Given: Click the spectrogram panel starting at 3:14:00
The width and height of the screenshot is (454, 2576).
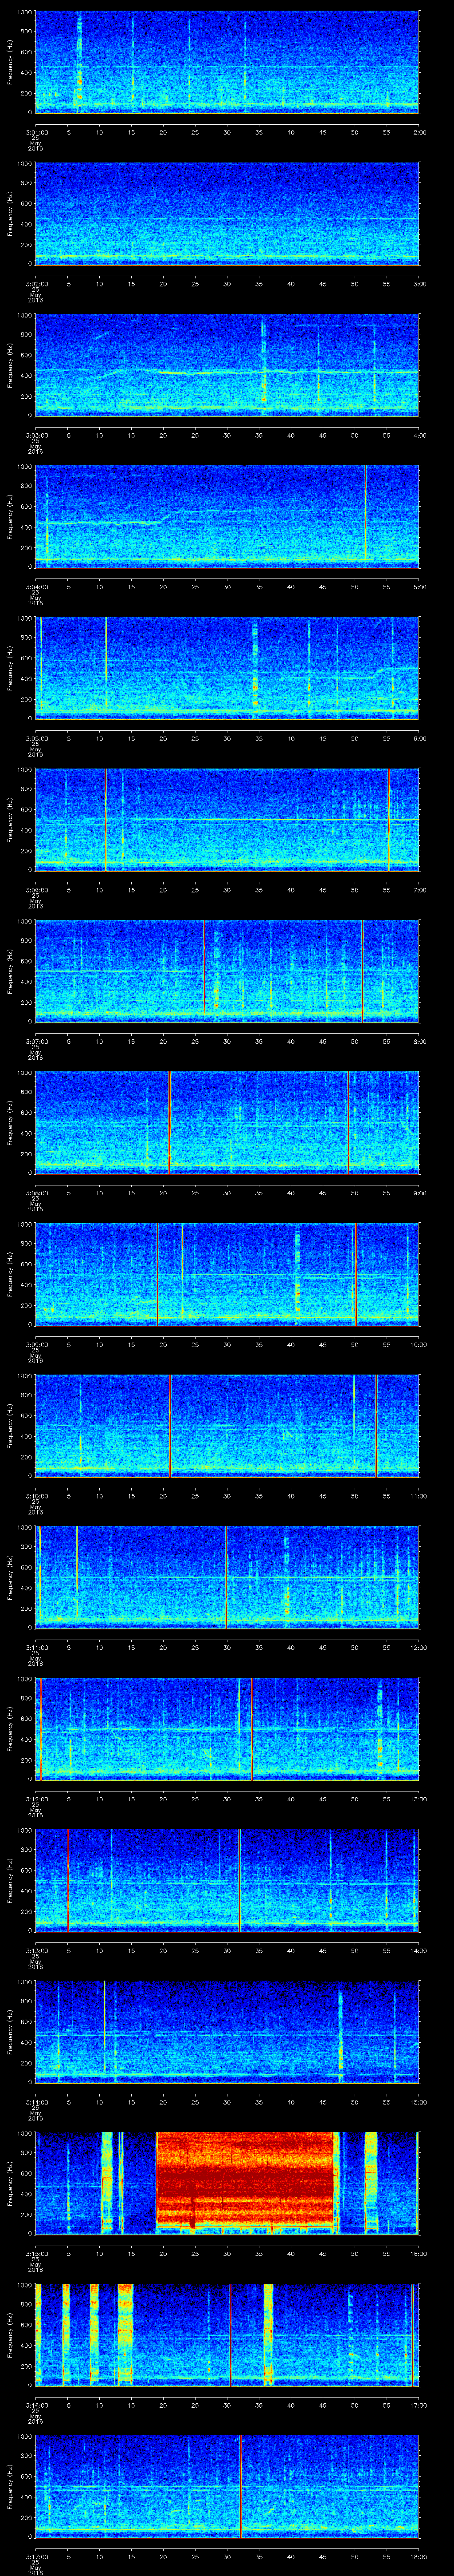Looking at the screenshot, I should click(x=227, y=2032).
